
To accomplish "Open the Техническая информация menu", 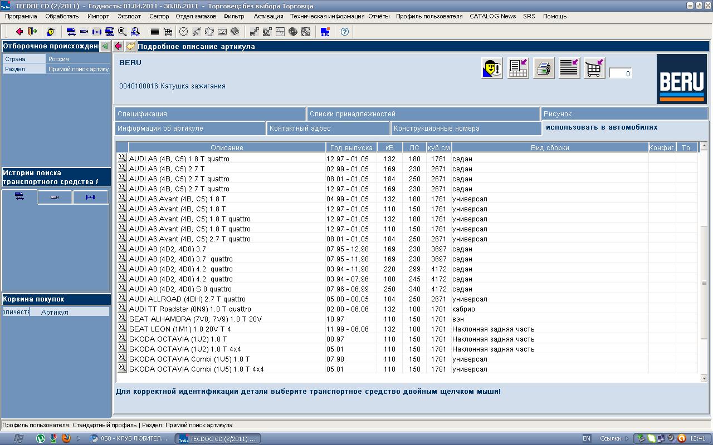I will click(327, 16).
